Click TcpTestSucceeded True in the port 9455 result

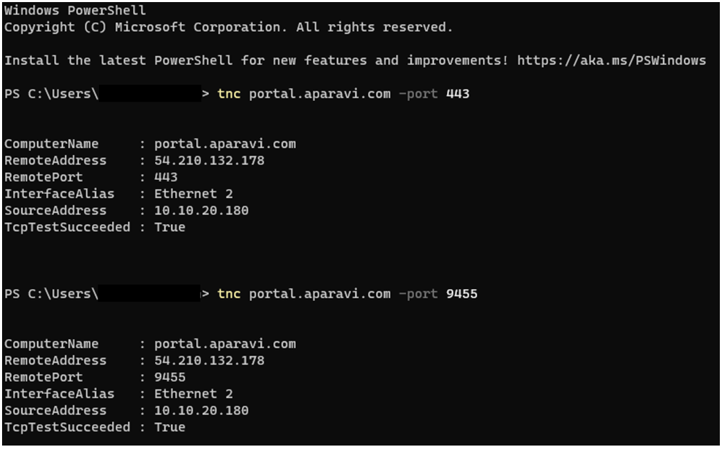click(x=170, y=427)
